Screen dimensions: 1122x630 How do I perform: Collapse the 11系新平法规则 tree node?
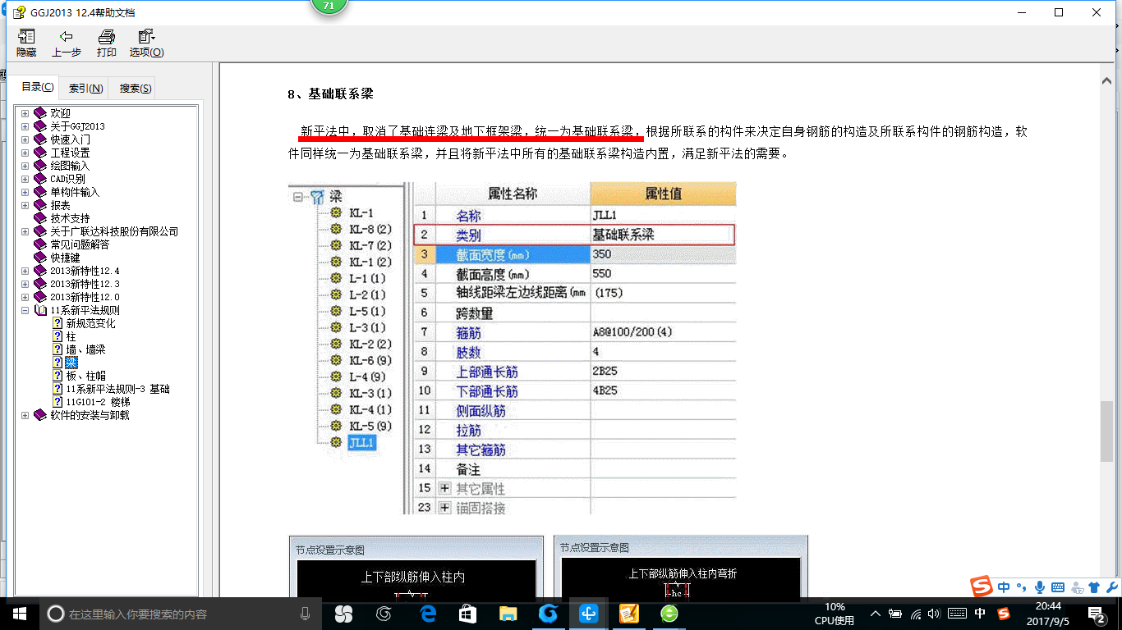coord(25,310)
